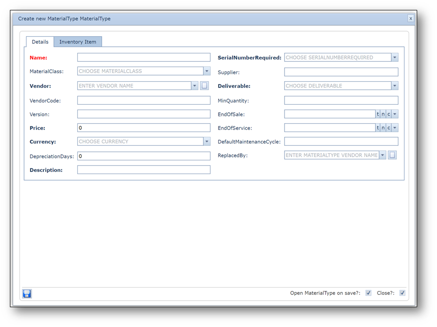Image resolution: width=437 pixels, height=327 pixels.
Task: Expand the Vendor name dropdown arrow
Action: (x=194, y=85)
